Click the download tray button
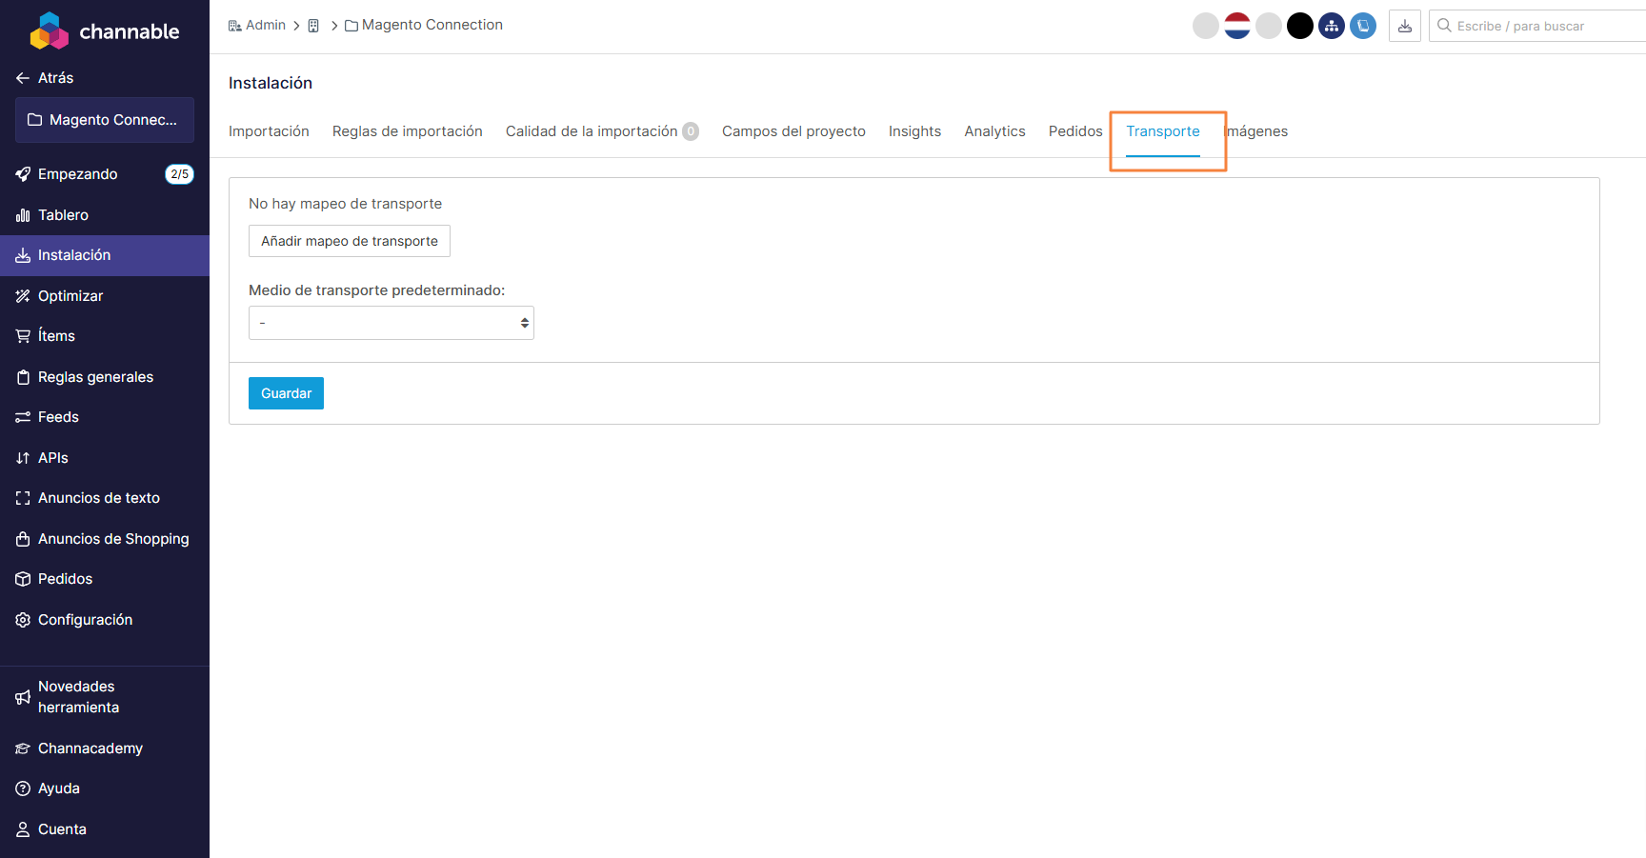The image size is (1646, 858). [1405, 26]
